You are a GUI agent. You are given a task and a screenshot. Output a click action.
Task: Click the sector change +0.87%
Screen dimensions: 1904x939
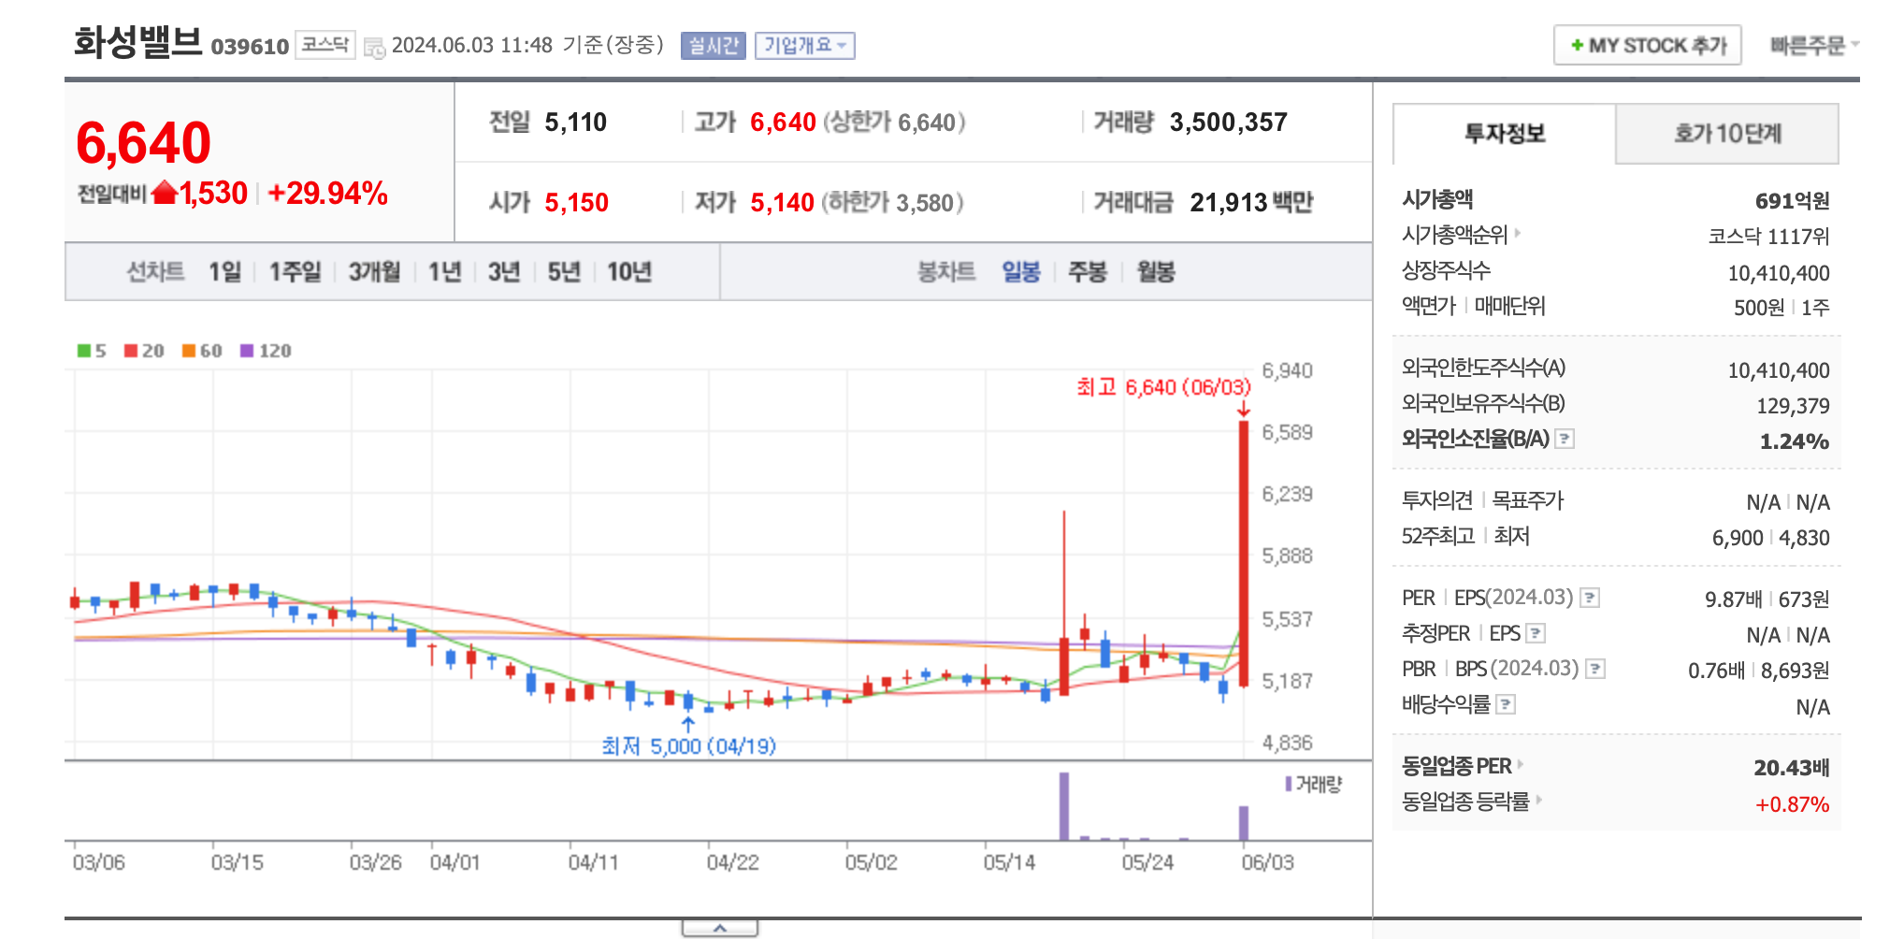pos(1792,804)
